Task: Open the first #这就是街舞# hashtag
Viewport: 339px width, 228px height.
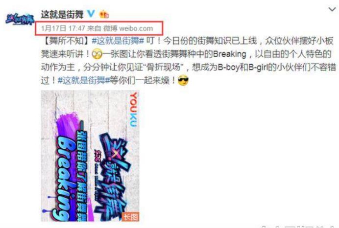Action: (118, 41)
